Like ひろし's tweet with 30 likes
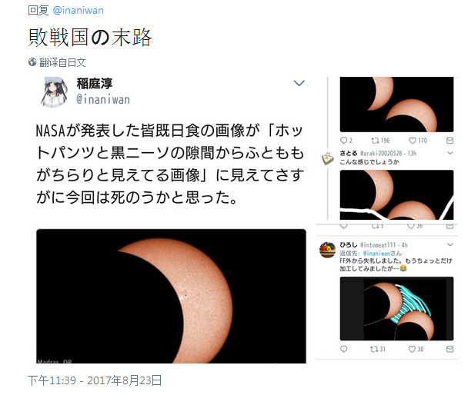This screenshot has width=471, height=395. click(x=412, y=349)
